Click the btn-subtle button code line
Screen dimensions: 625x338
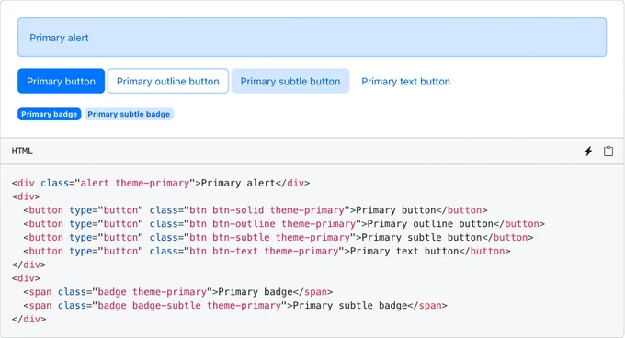coord(278,238)
